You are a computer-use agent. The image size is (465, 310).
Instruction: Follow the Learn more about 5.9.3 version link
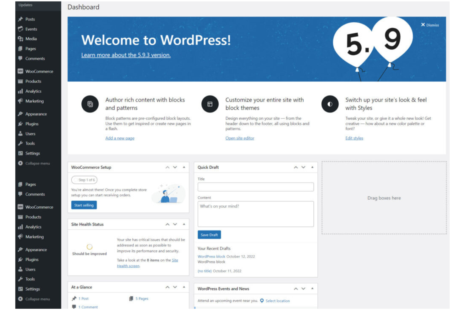coord(126,55)
